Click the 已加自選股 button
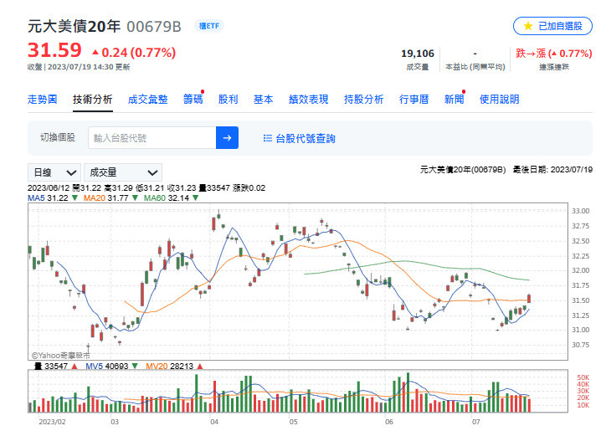This screenshot has height=436, width=601. (552, 26)
